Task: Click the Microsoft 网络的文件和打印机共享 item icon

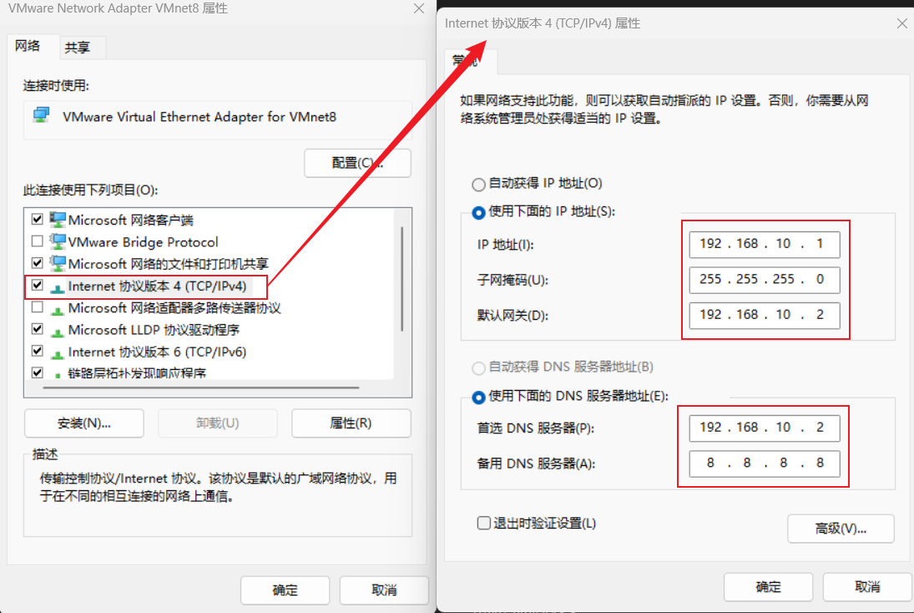Action: coord(58,264)
